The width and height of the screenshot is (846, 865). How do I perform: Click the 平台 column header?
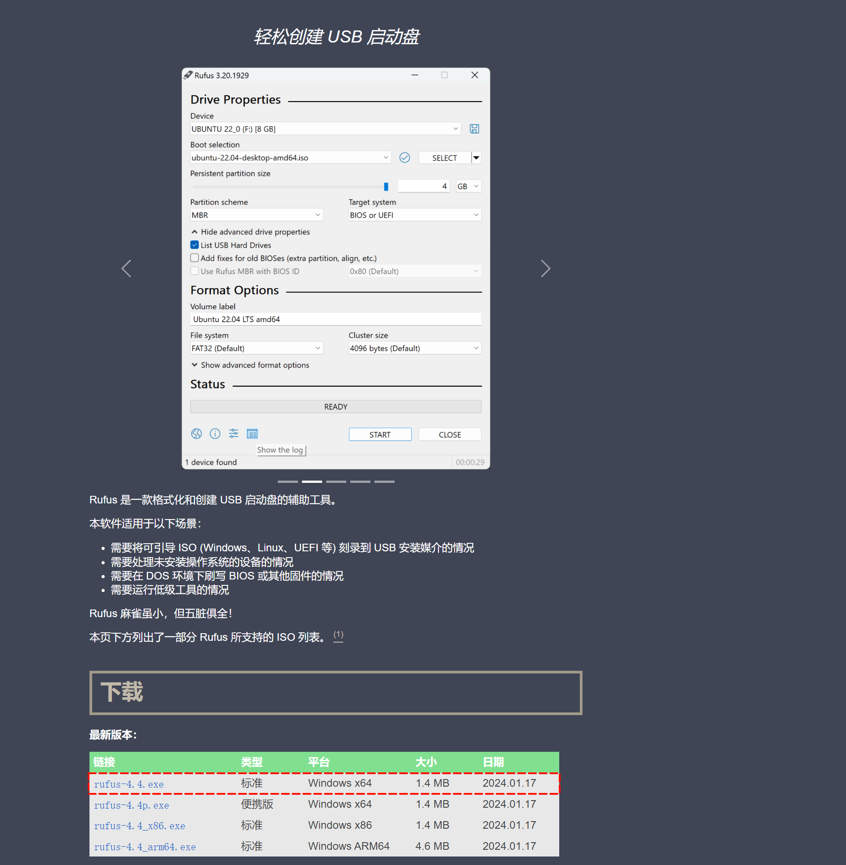tap(319, 762)
